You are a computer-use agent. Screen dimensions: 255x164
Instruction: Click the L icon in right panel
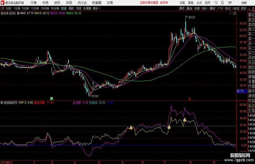coord(250,9)
